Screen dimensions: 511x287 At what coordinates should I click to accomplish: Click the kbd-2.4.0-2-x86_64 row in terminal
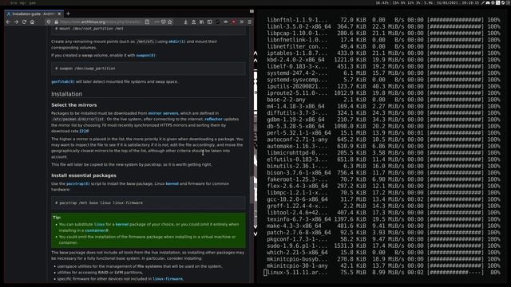pyautogui.click(x=383, y=60)
